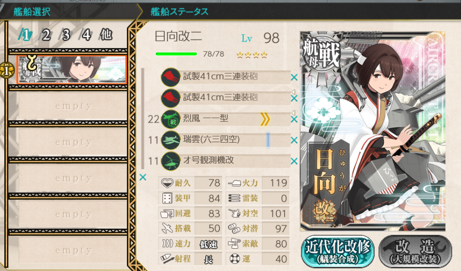Screen dimensions: 461x271
Task: Click the seaplane icon for 瑞雲(六三四空)
Action: (x=171, y=140)
